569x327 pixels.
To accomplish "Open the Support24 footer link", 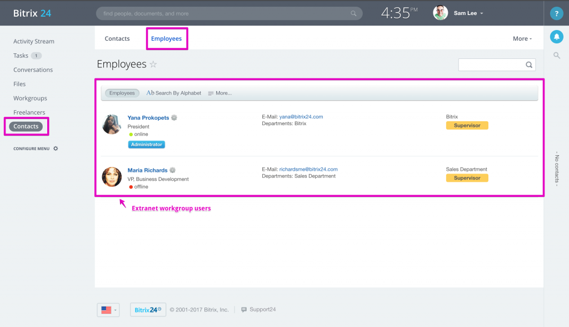I will 263,310.
